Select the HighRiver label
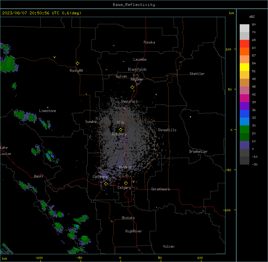268x262 pixels. pos(134,231)
